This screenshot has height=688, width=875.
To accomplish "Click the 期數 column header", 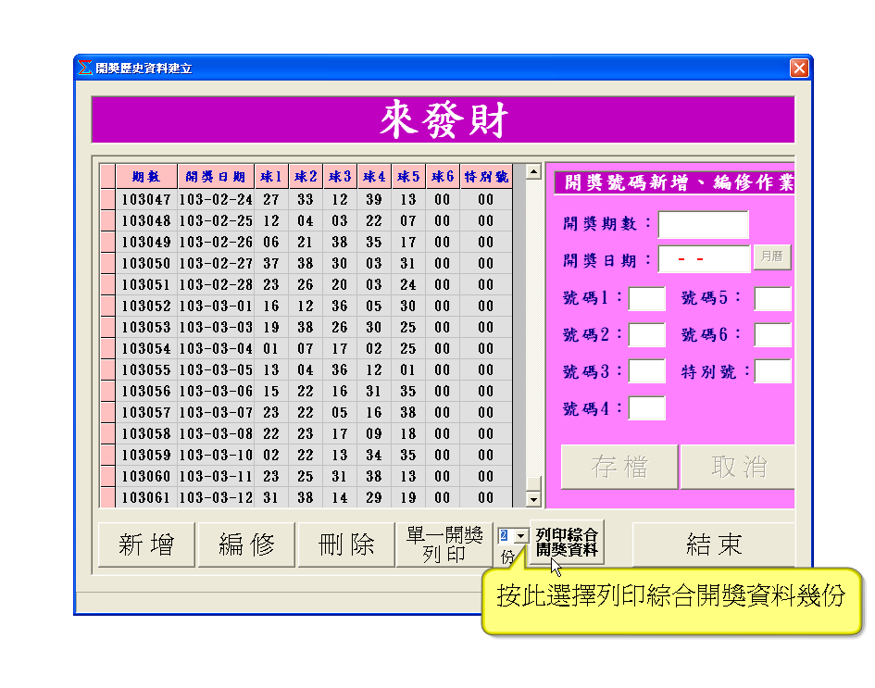I will [146, 177].
